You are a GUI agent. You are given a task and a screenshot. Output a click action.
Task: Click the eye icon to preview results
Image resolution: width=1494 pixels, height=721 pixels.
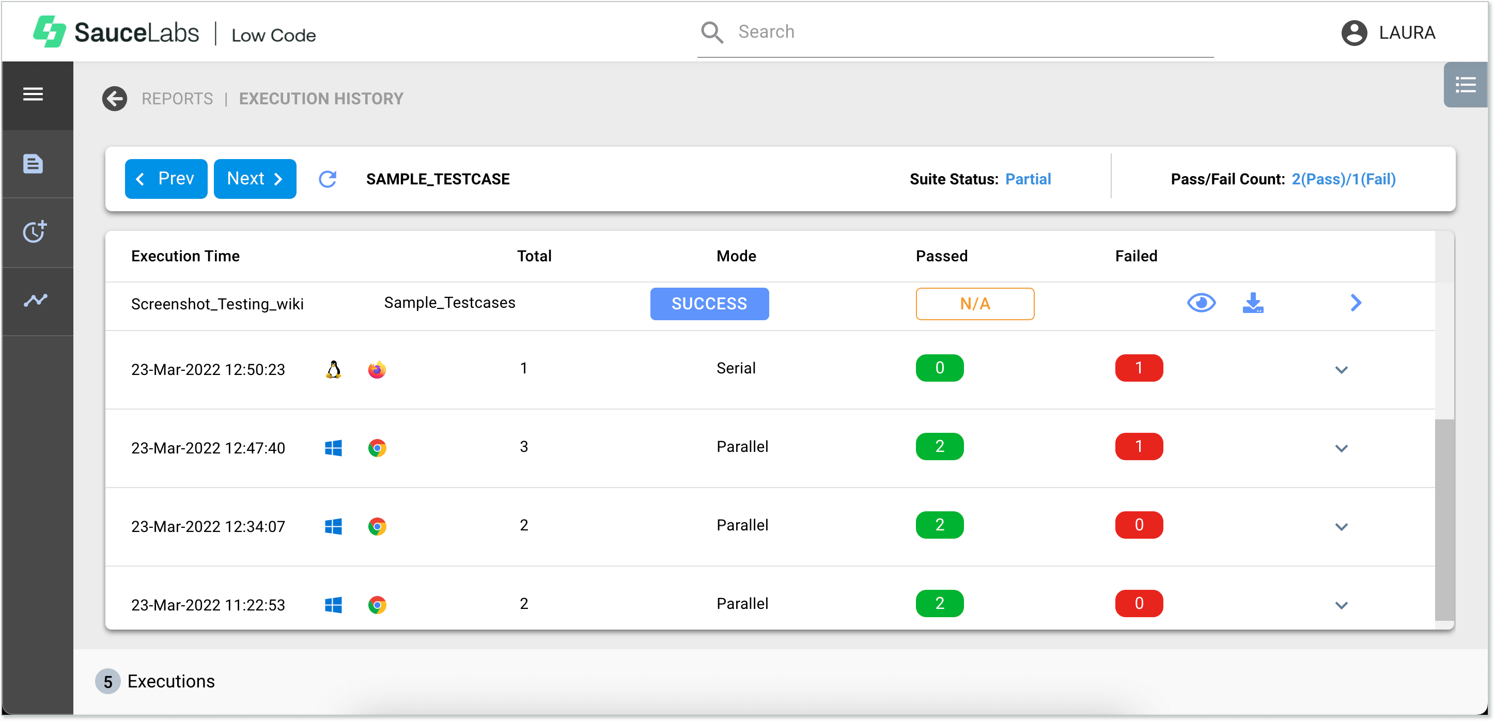(1197, 303)
